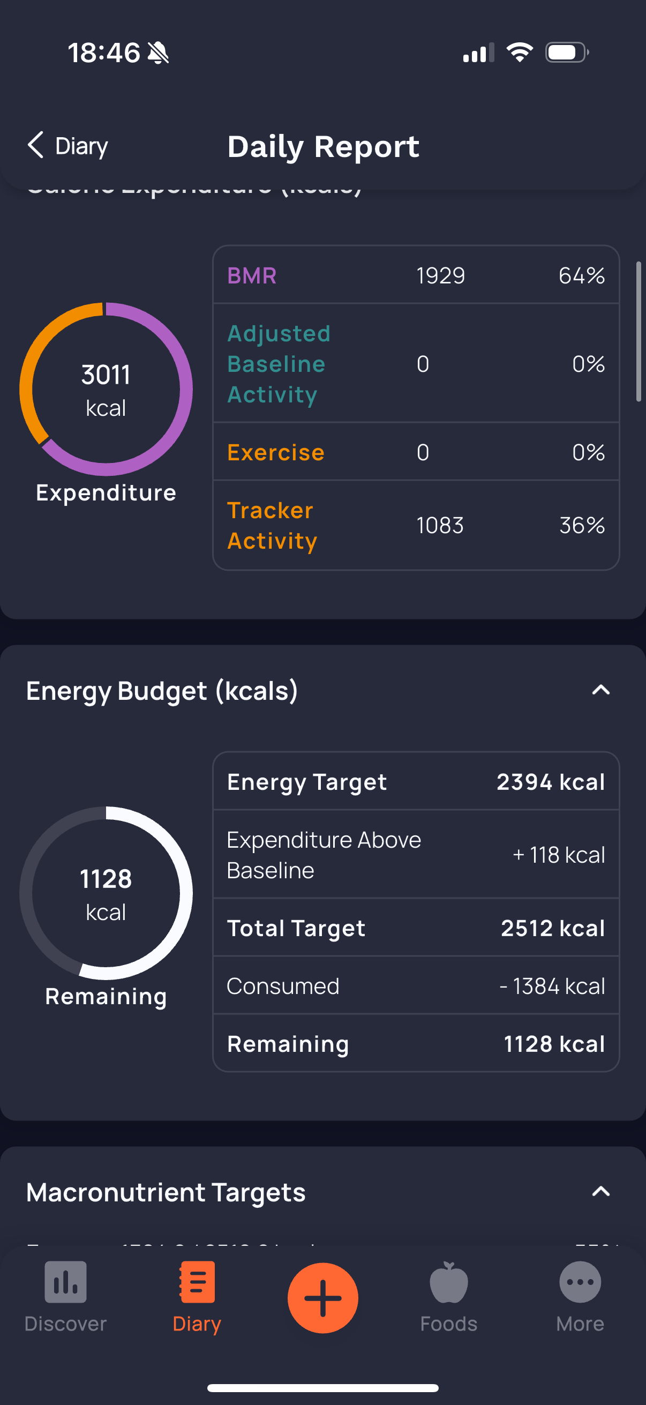Collapse the Energy Budget section

600,690
